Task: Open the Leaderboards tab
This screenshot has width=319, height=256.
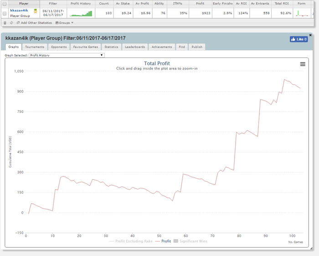Action: (x=135, y=47)
